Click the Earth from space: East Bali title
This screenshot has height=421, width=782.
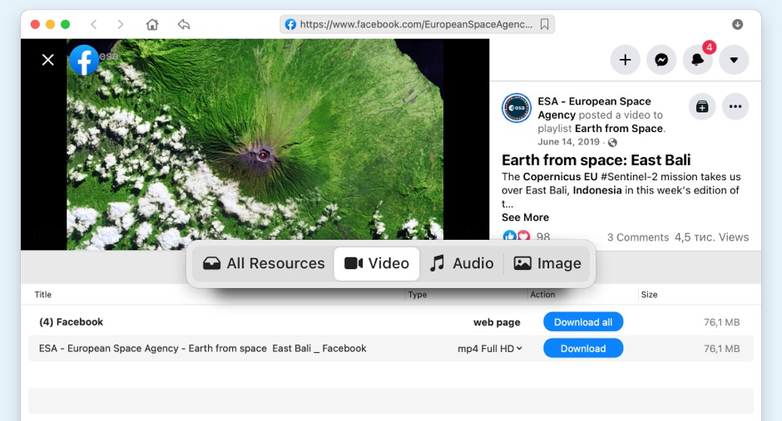pos(596,160)
